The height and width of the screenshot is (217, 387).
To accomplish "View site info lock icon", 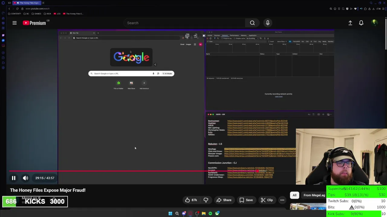I will click(x=22, y=9).
